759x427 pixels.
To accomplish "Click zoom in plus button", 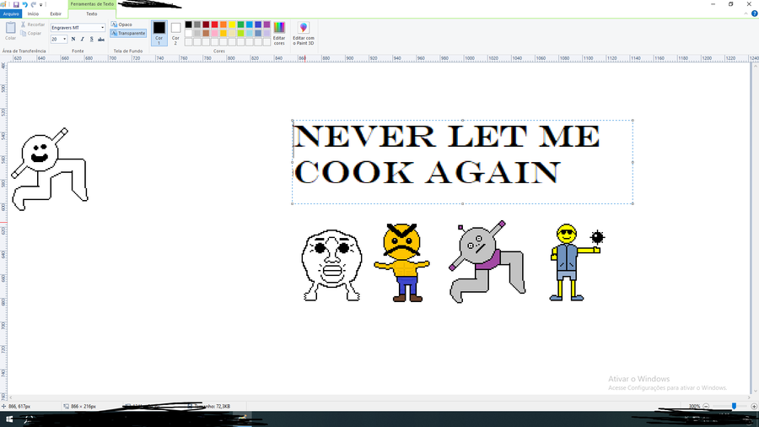I will (x=754, y=406).
